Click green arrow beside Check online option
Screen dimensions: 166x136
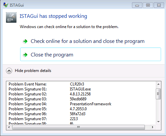click(x=25, y=41)
